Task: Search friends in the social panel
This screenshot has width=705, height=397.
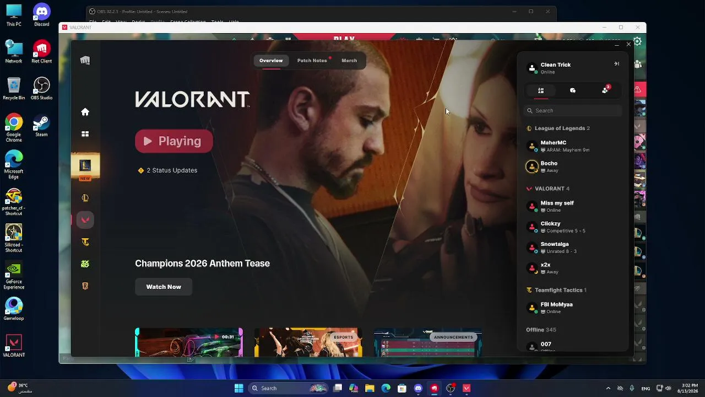Action: [x=573, y=111]
